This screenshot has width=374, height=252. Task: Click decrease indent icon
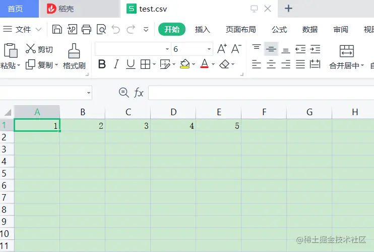click(x=300, y=49)
